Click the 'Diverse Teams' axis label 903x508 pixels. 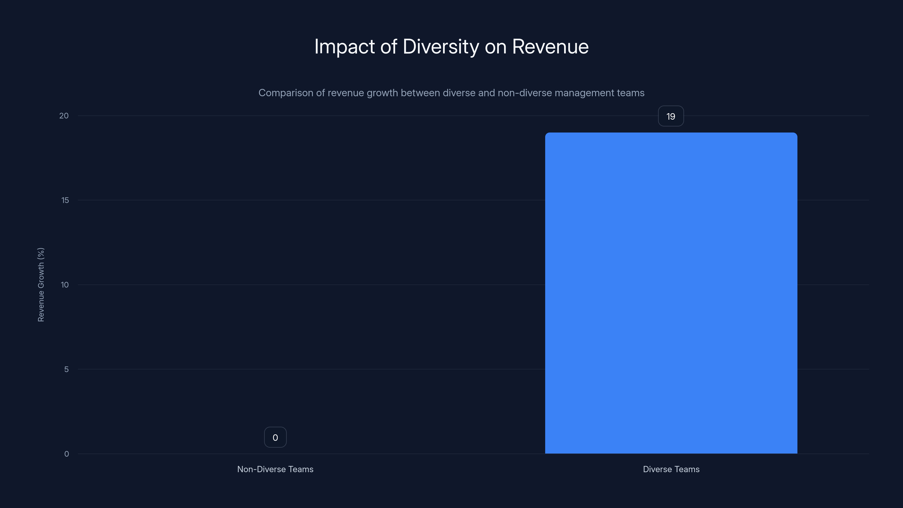pos(671,469)
